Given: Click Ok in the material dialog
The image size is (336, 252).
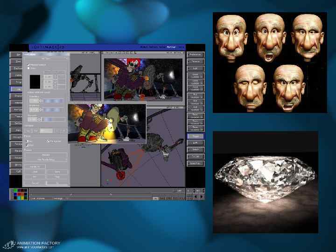Looking at the screenshot, I should pyautogui.click(x=57, y=183).
